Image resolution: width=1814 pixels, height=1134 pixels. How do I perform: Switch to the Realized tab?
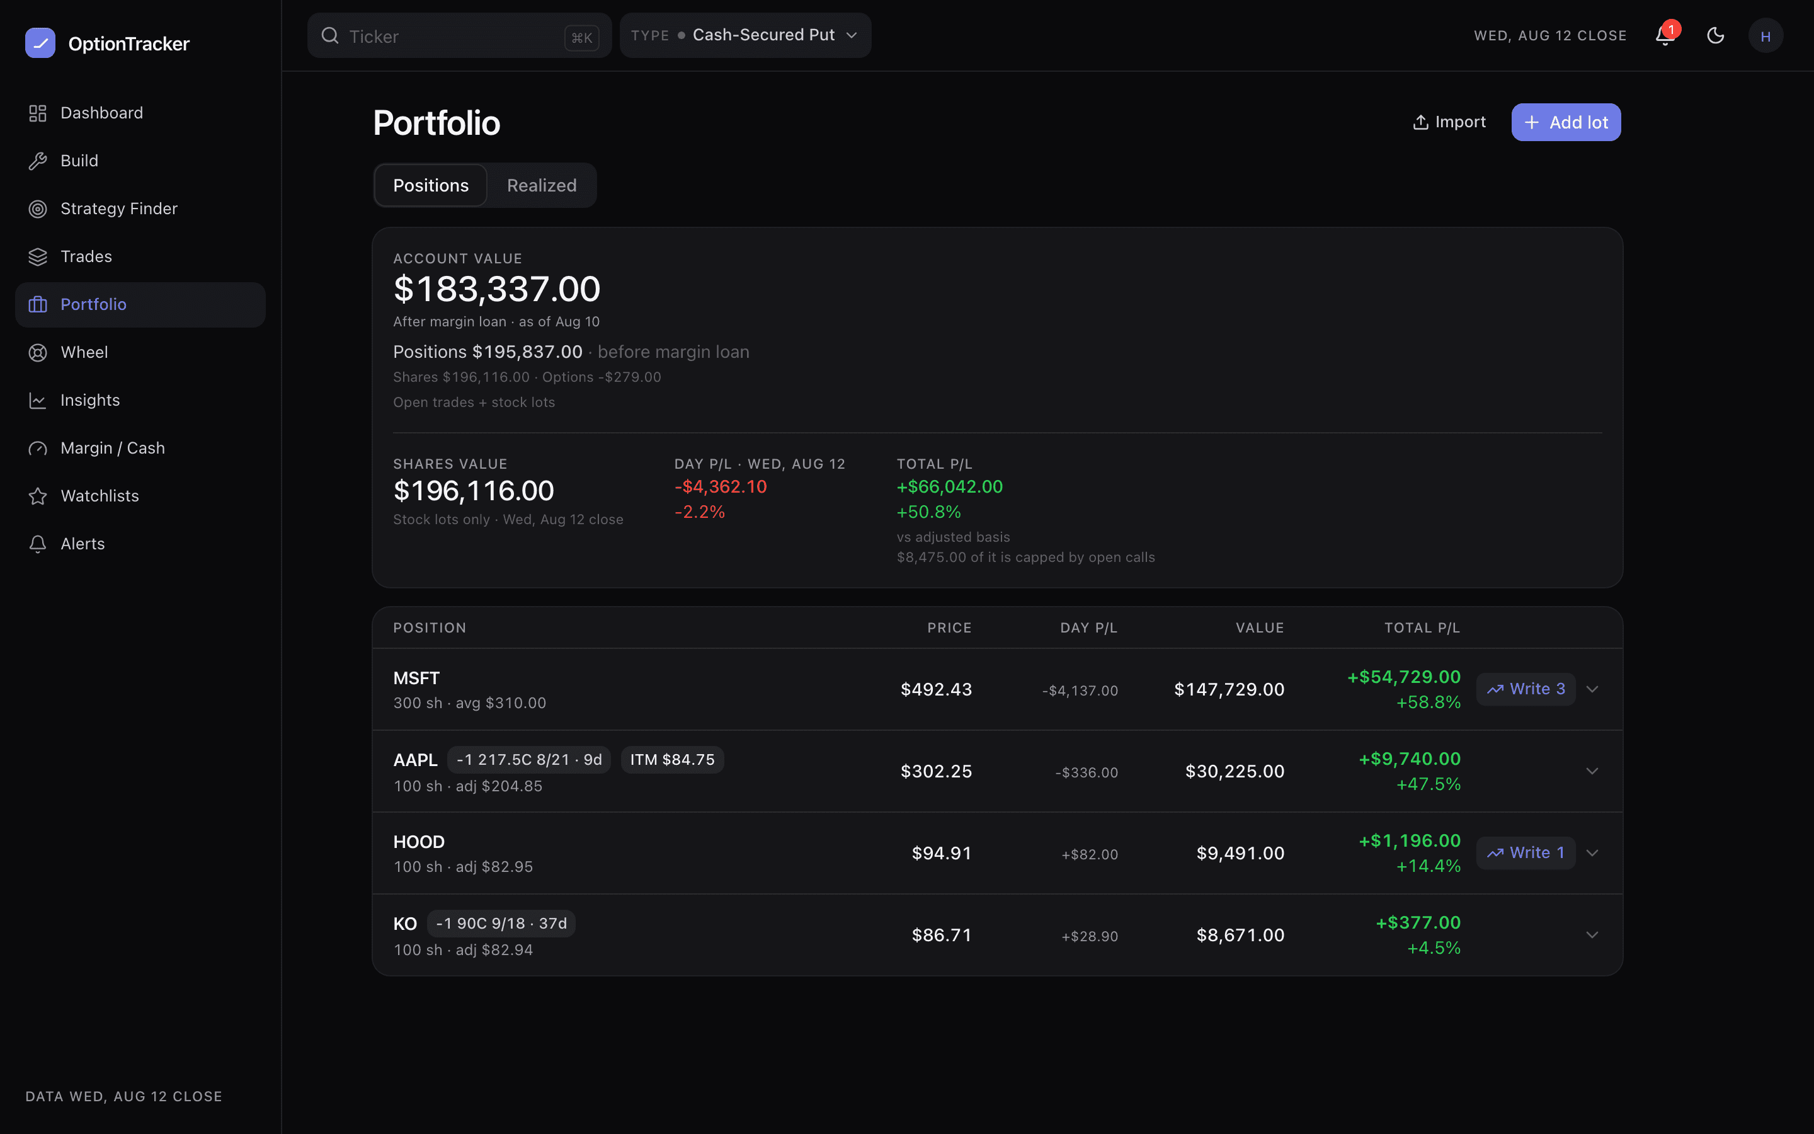pyautogui.click(x=542, y=185)
